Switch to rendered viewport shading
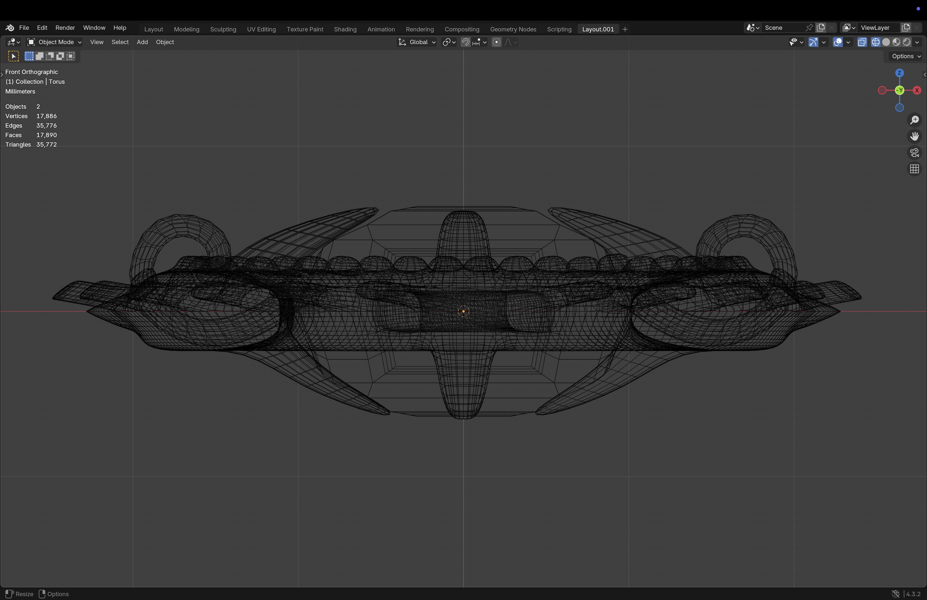The height and width of the screenshot is (600, 927). point(907,42)
